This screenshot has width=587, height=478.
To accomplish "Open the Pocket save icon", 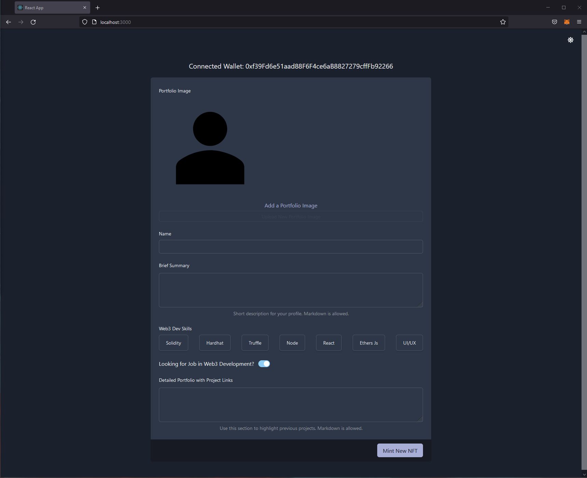I will click(554, 22).
